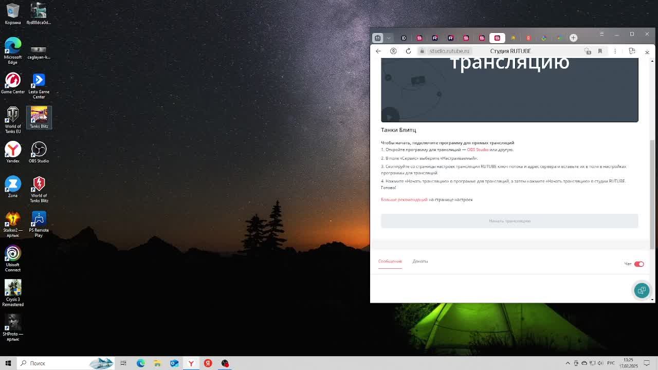This screenshot has width=658, height=370.
Task: Switch to the Yandex (Я) browser tab
Action: pyautogui.click(x=528, y=38)
